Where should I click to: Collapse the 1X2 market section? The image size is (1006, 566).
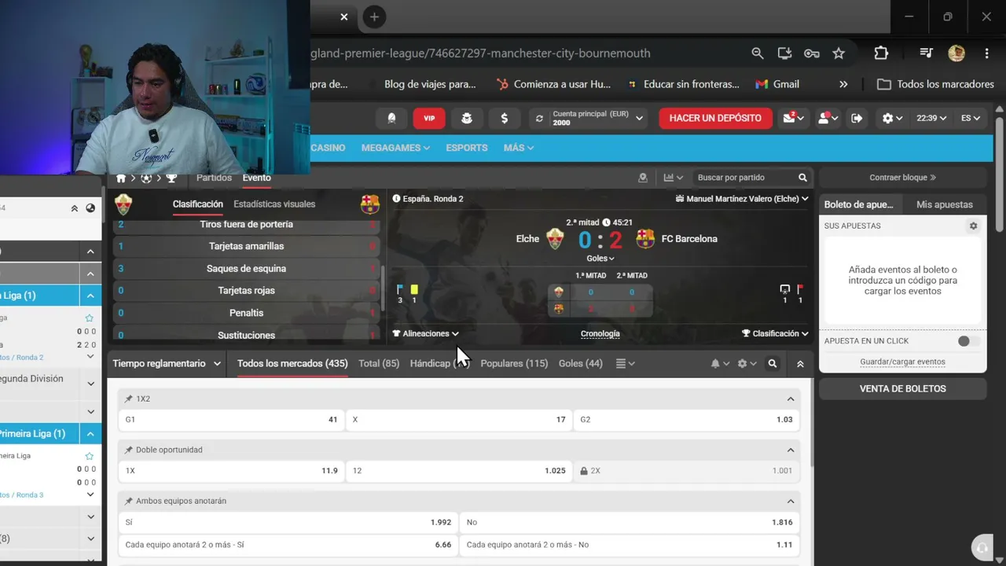[x=791, y=399]
